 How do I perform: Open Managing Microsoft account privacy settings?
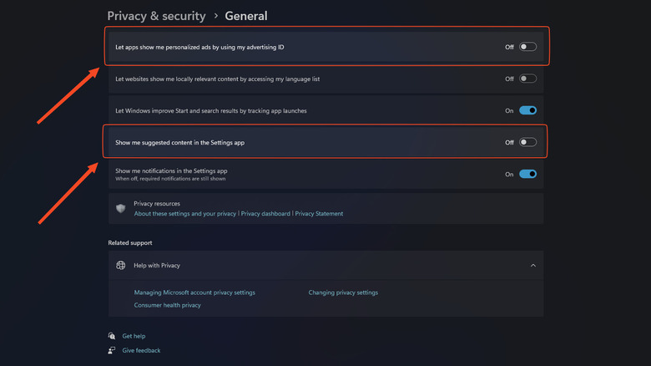click(194, 292)
